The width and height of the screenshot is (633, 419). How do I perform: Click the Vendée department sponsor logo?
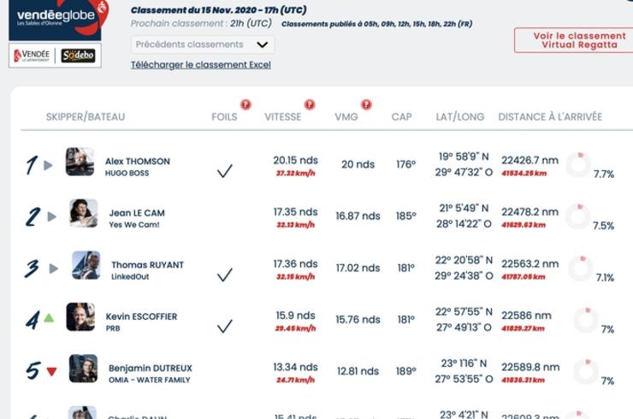[x=32, y=56]
